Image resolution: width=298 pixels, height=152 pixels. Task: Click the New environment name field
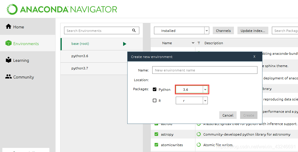pos(205,70)
